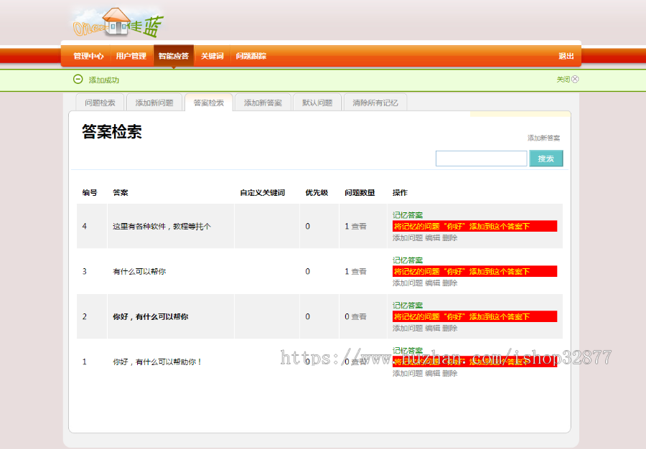Image resolution: width=646 pixels, height=449 pixels.
Task: Click 添加问题 in row 3
Action: (x=408, y=283)
